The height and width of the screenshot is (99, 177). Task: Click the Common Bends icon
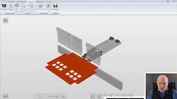(23, 5)
